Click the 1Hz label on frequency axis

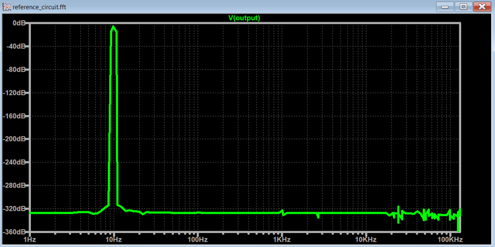(x=29, y=240)
